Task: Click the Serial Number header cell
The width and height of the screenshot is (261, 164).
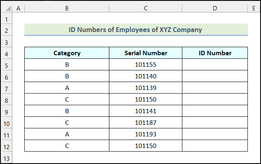Action: [x=146, y=53]
